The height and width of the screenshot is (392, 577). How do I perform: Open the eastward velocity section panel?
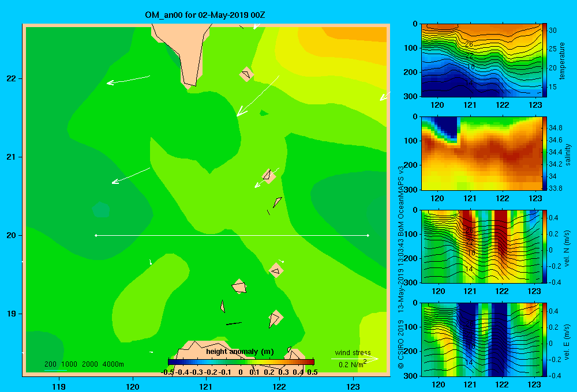point(481,340)
